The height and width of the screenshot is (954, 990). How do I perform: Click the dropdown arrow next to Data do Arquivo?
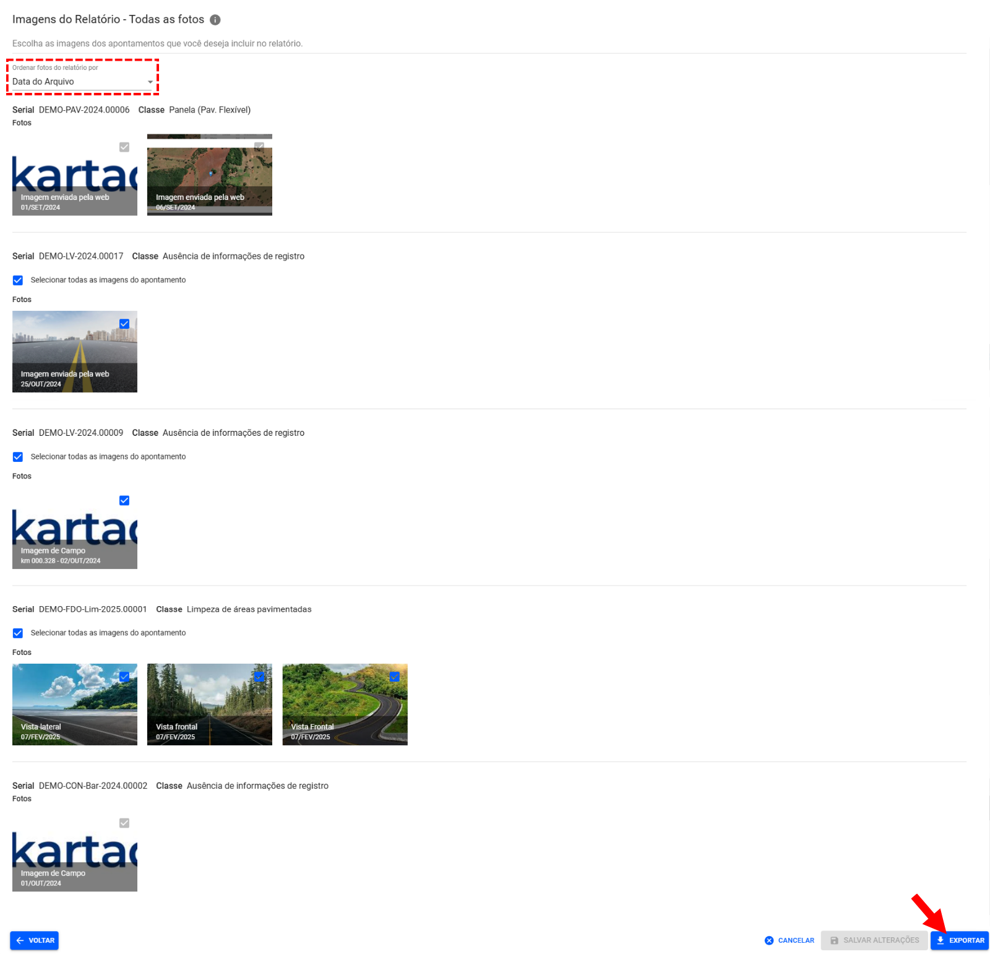point(150,82)
